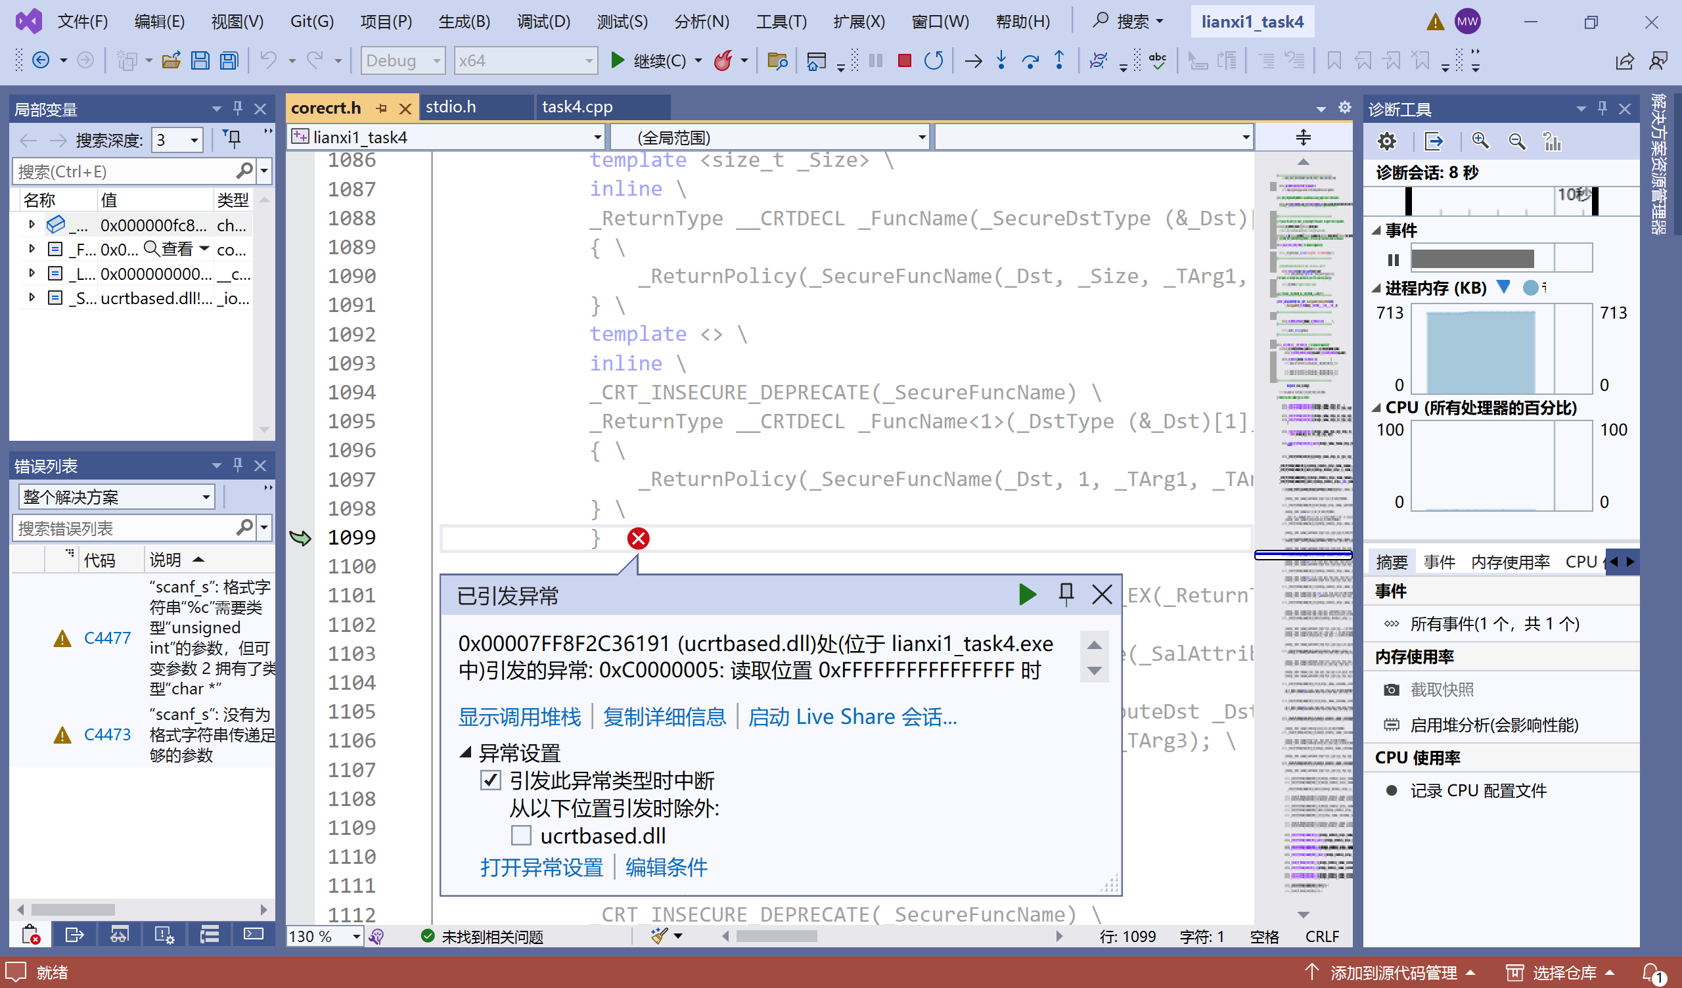Pin the exception popup window

[x=1066, y=593]
